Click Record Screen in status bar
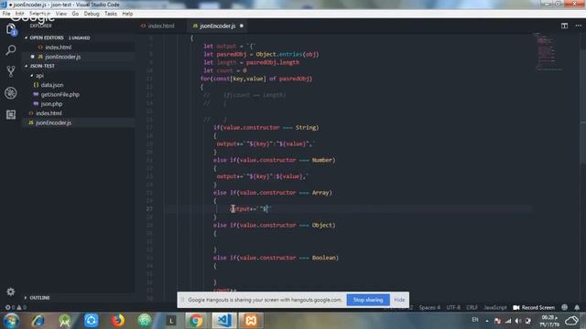The image size is (586, 329). 534,307
